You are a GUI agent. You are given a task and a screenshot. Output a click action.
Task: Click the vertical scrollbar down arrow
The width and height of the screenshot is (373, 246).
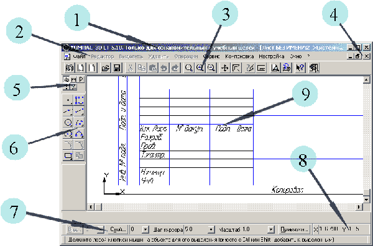(x=366, y=200)
